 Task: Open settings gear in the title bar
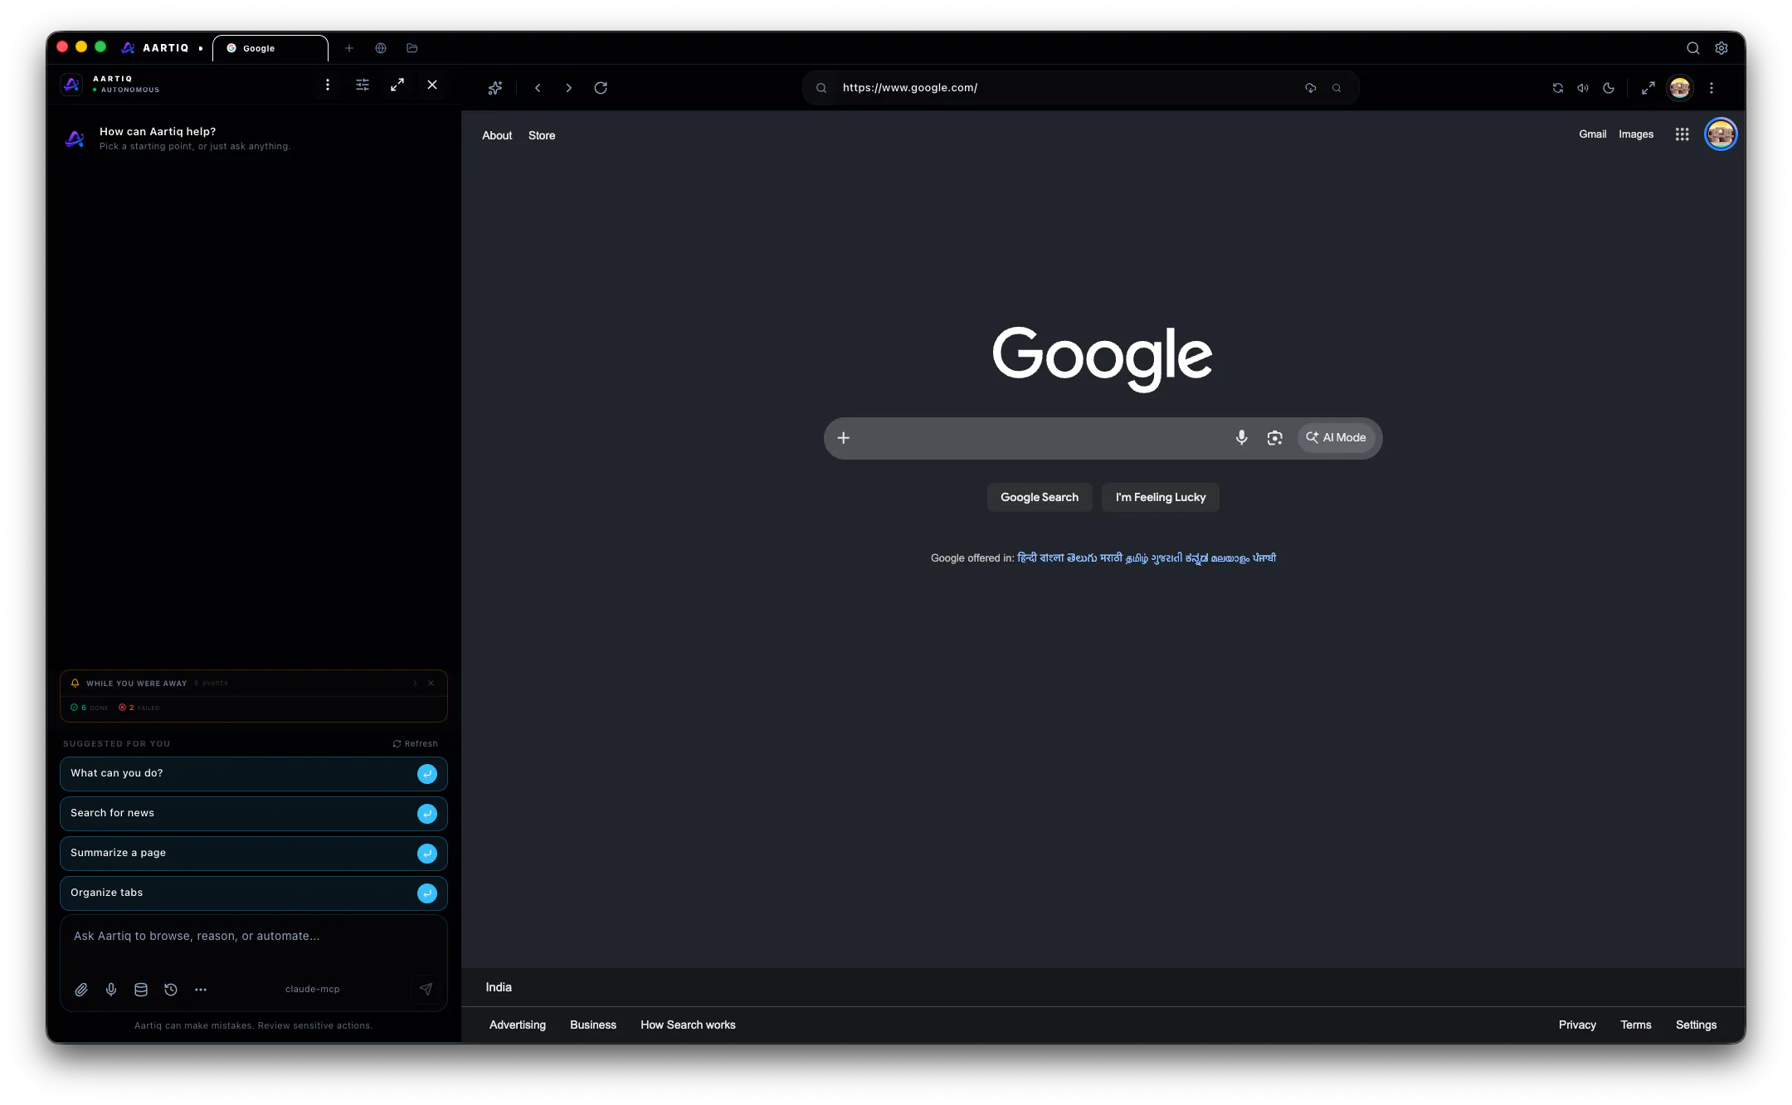(1721, 48)
